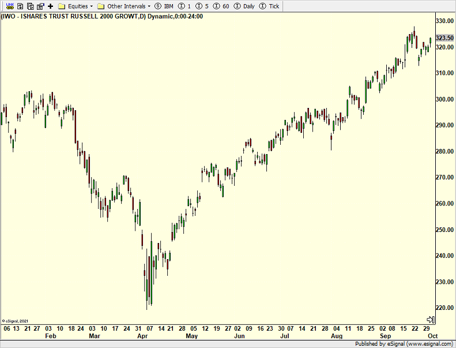Click the yellow Other Intervals folder icon
Image resolution: width=456 pixels, height=348 pixels.
tap(101, 6)
